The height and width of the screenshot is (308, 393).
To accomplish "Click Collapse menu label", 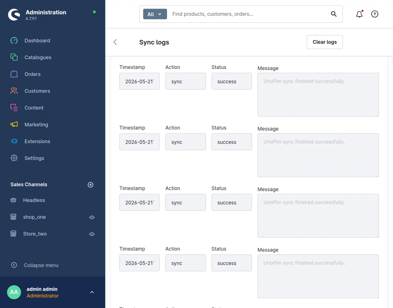I will click(x=41, y=265).
